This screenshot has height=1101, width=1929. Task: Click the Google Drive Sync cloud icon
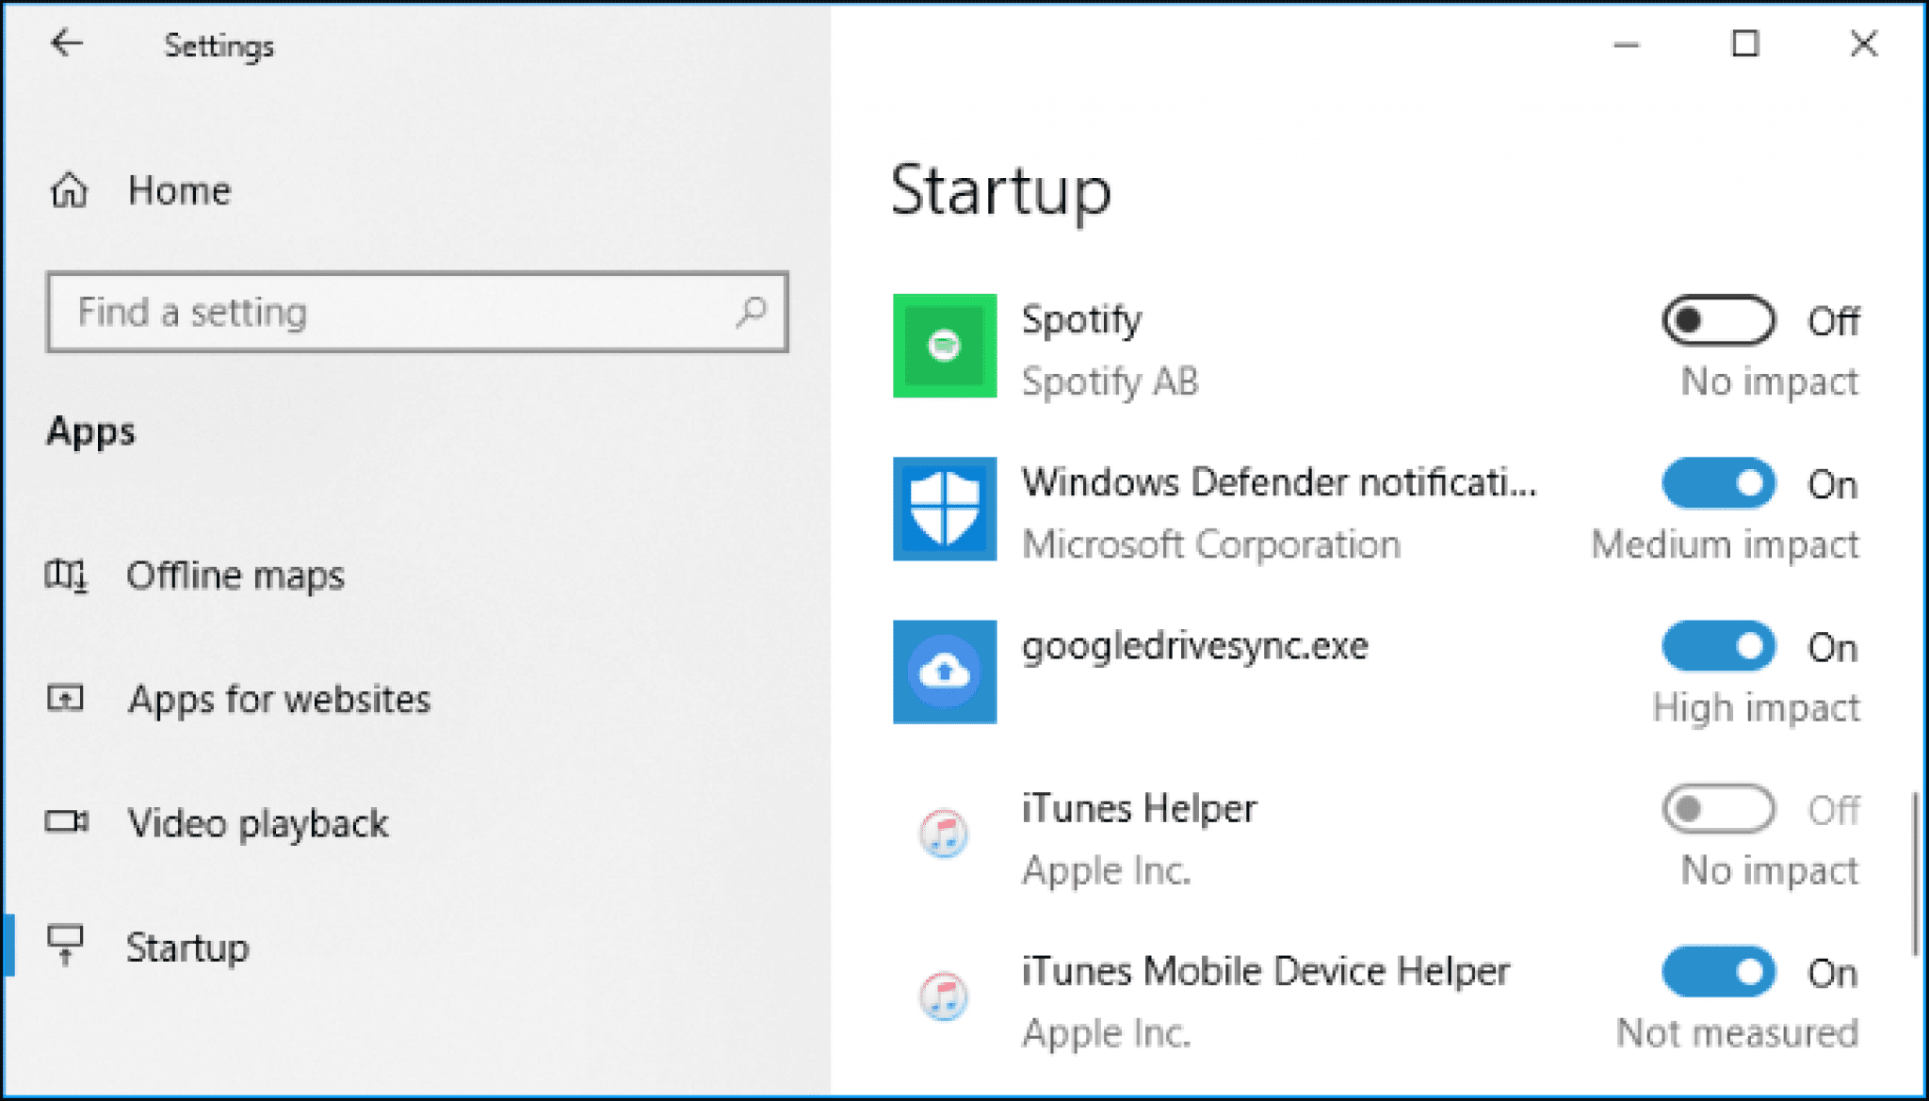point(946,671)
